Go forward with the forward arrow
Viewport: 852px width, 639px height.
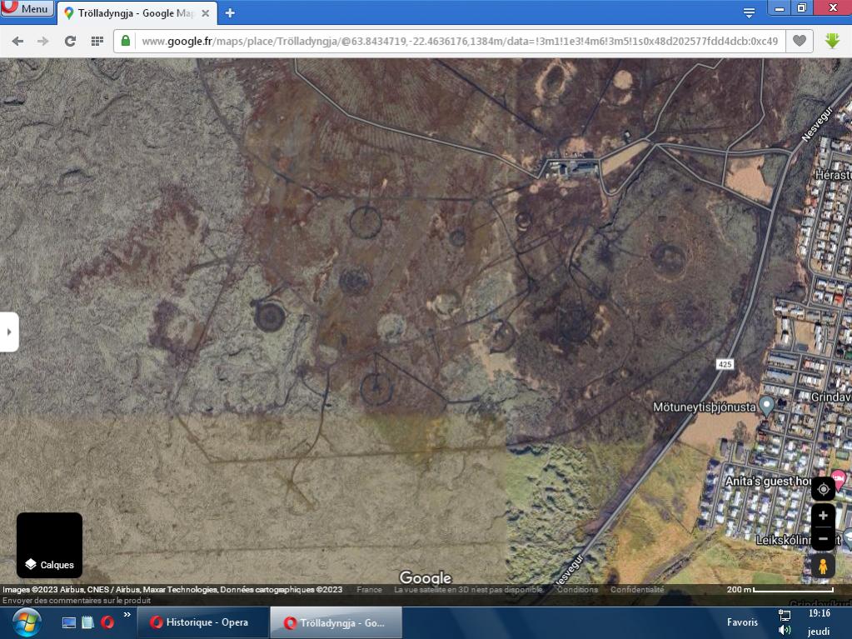coord(43,41)
